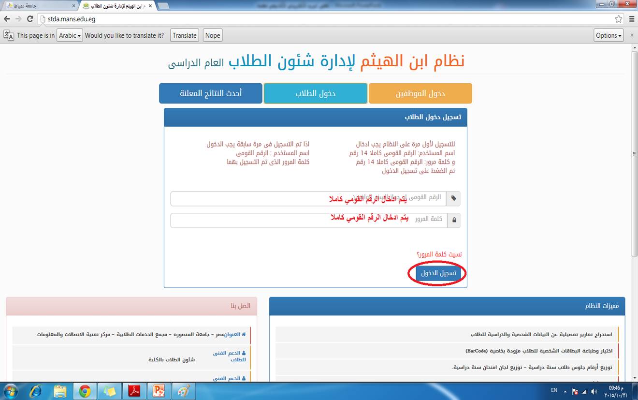
Task: Click the lock icon beside password field
Action: [454, 220]
